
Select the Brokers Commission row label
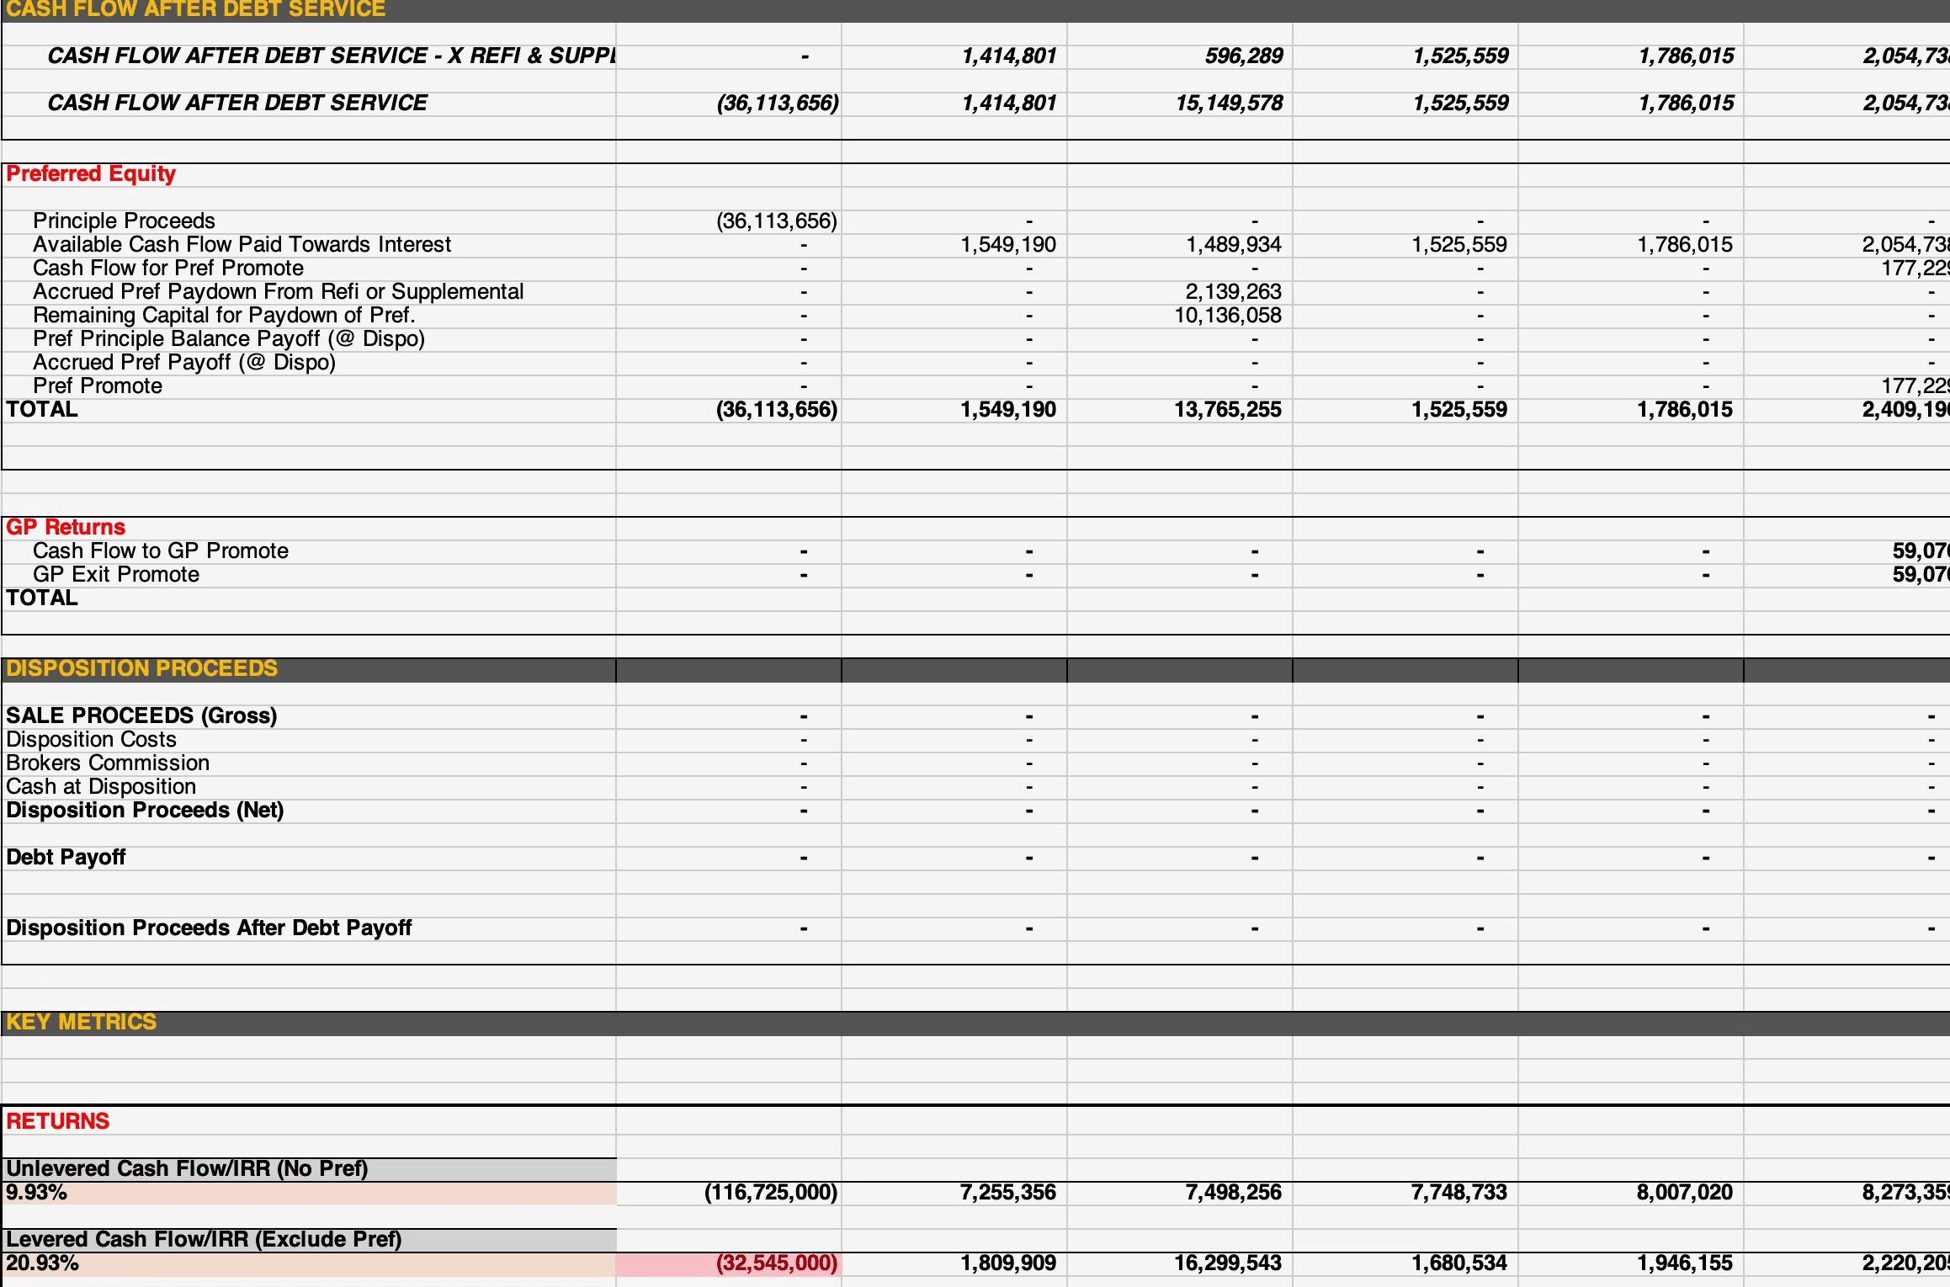point(108,763)
